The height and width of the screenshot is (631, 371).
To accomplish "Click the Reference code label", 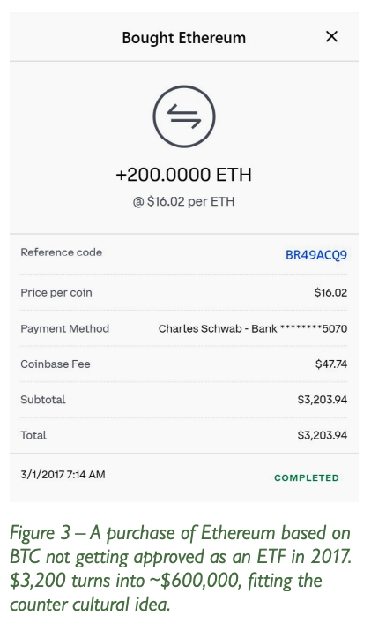I will click(x=62, y=252).
